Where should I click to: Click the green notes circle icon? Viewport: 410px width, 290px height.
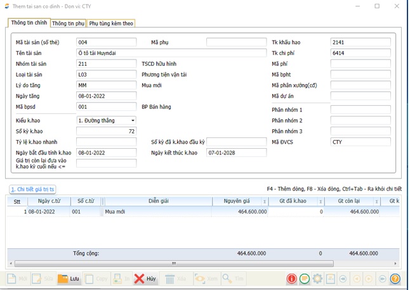tap(305, 279)
